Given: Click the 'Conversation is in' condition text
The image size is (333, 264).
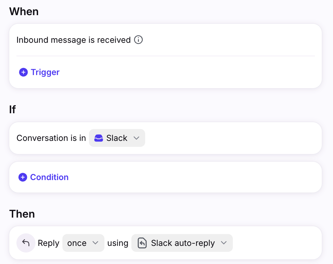Looking at the screenshot, I should click(51, 138).
